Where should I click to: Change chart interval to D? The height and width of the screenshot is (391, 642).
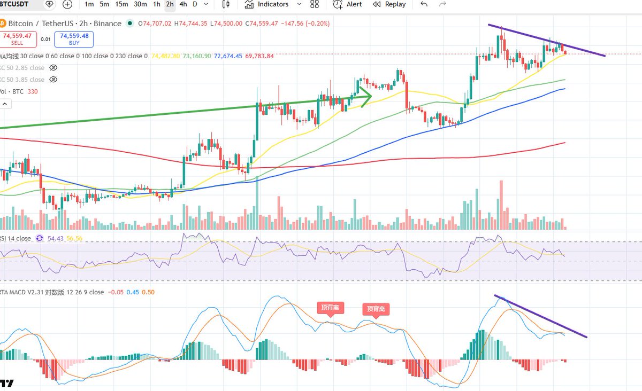[195, 4]
